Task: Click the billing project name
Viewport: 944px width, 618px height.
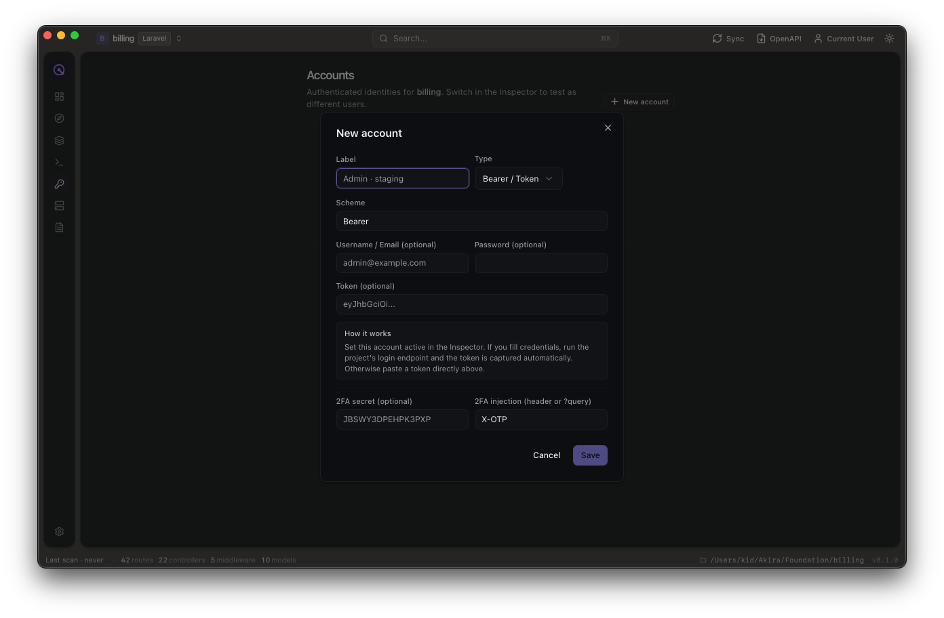Action: tap(123, 39)
